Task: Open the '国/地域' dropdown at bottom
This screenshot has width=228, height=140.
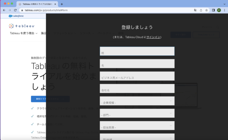Action: coord(137,137)
